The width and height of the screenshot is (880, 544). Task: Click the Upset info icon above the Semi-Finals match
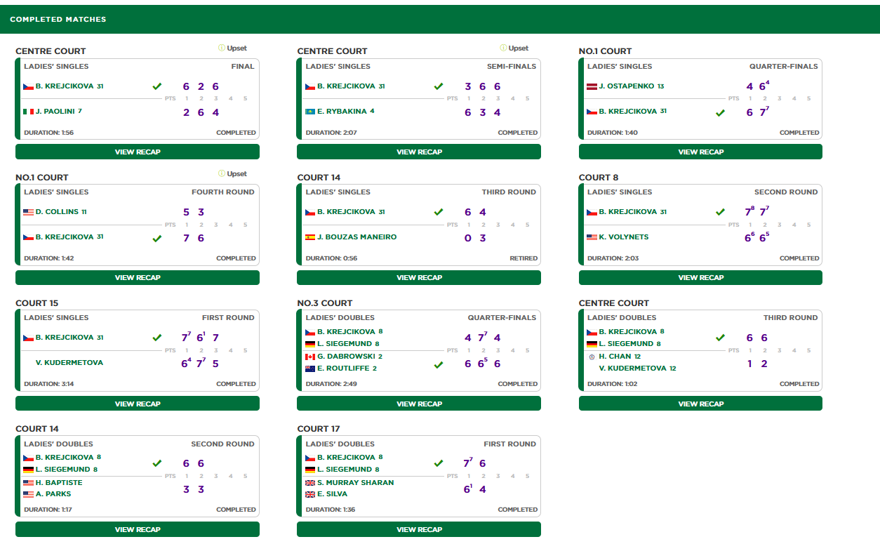[x=503, y=48]
